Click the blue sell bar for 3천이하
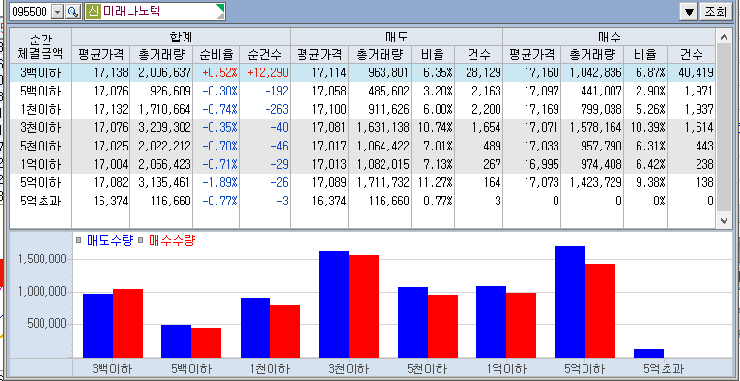 (333, 304)
